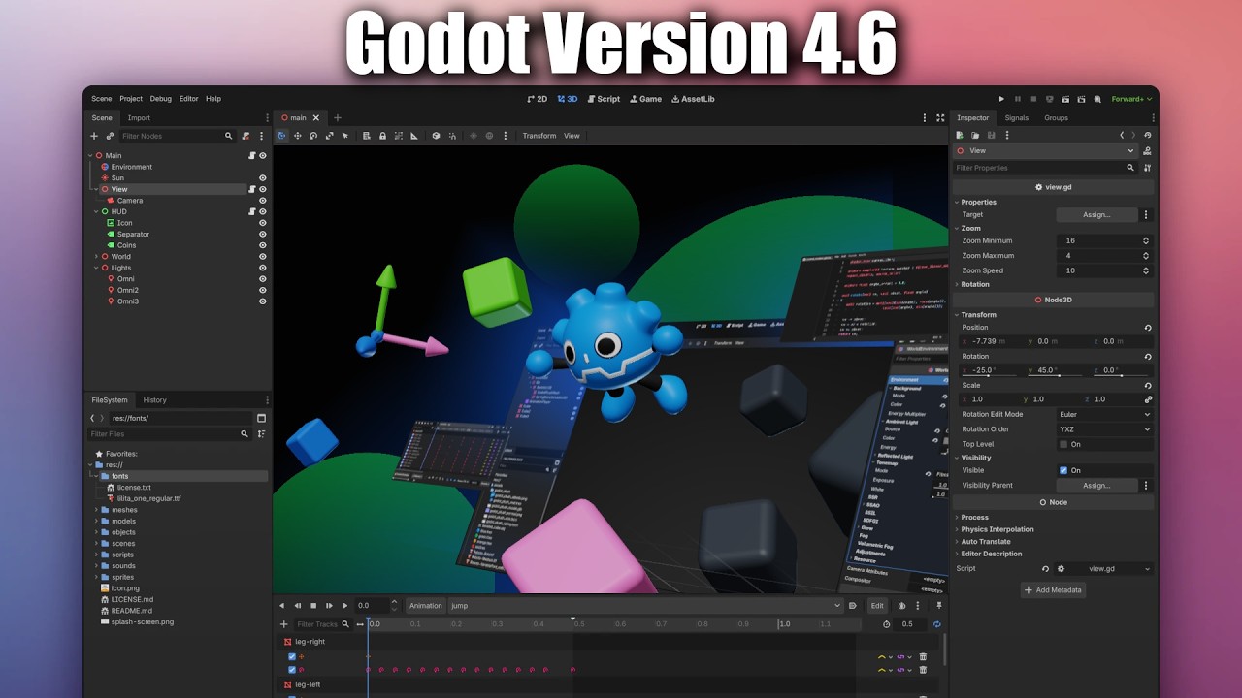Open the Debug menu
Image resolution: width=1242 pixels, height=698 pixels.
pos(160,99)
